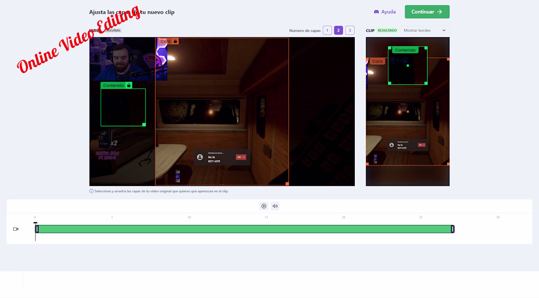Click the timeline ruler at mark 25
This screenshot has height=298, width=539.
point(421,217)
